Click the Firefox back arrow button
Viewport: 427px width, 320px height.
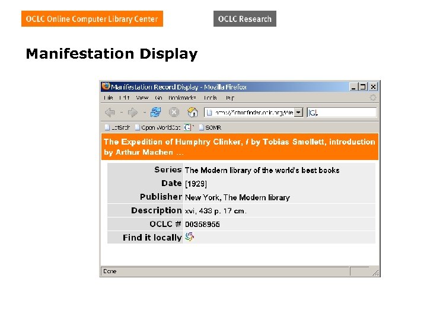click(x=110, y=112)
